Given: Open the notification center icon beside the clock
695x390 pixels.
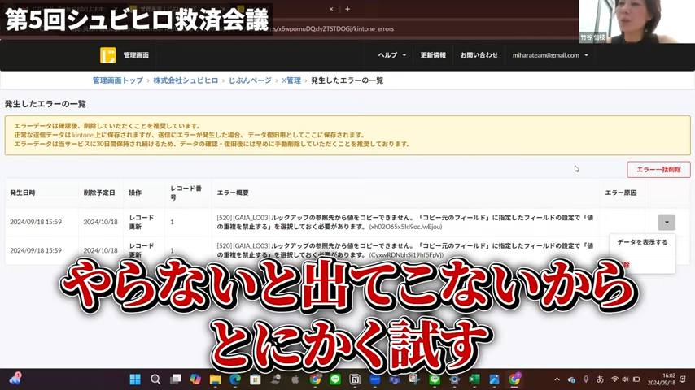Looking at the screenshot, I should 683,379.
